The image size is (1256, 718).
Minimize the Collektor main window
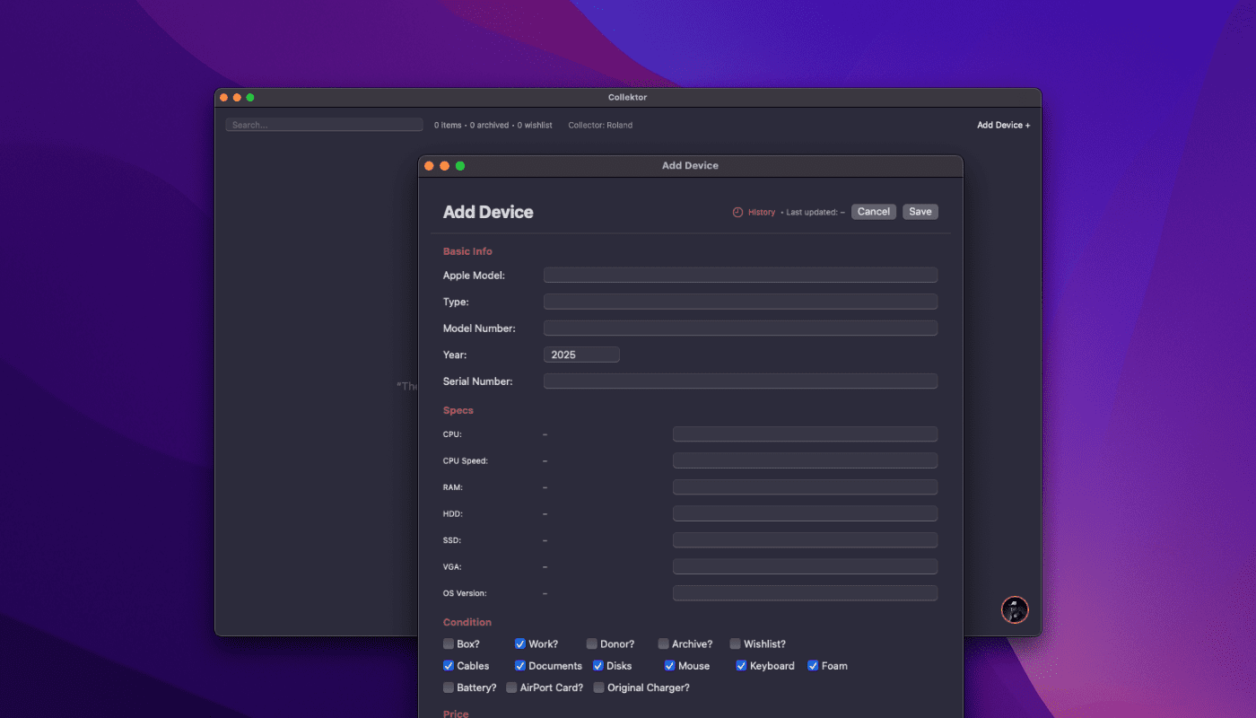click(237, 98)
